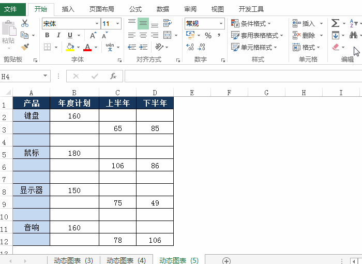Open the number format 常规 dropdown
This screenshot has height=264, width=362.
click(221, 24)
